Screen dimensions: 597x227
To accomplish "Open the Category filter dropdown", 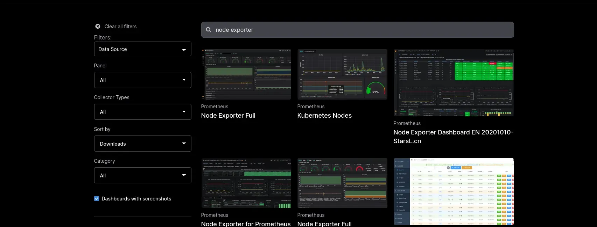I will [142, 175].
